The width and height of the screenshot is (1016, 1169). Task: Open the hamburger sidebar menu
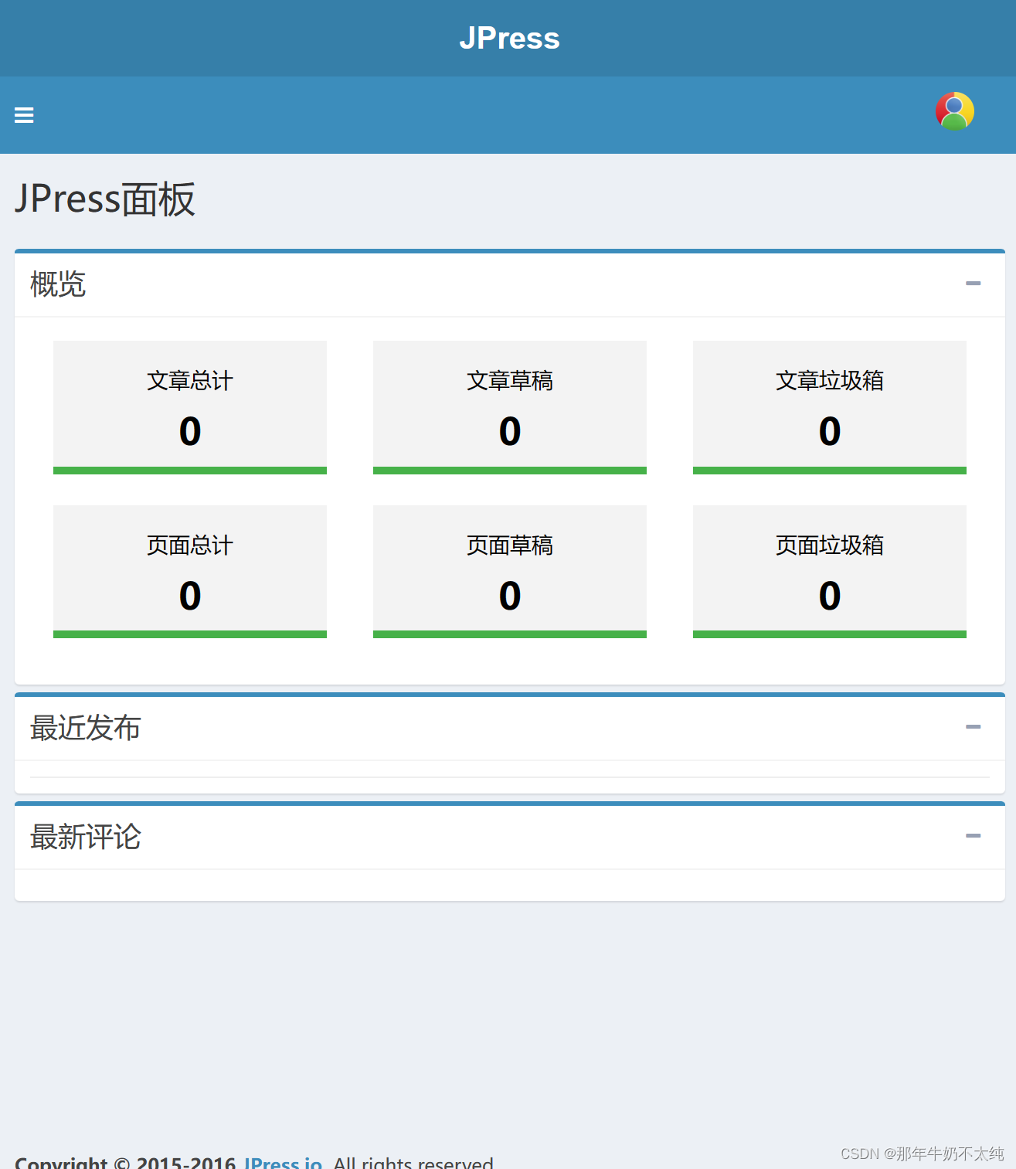(24, 115)
